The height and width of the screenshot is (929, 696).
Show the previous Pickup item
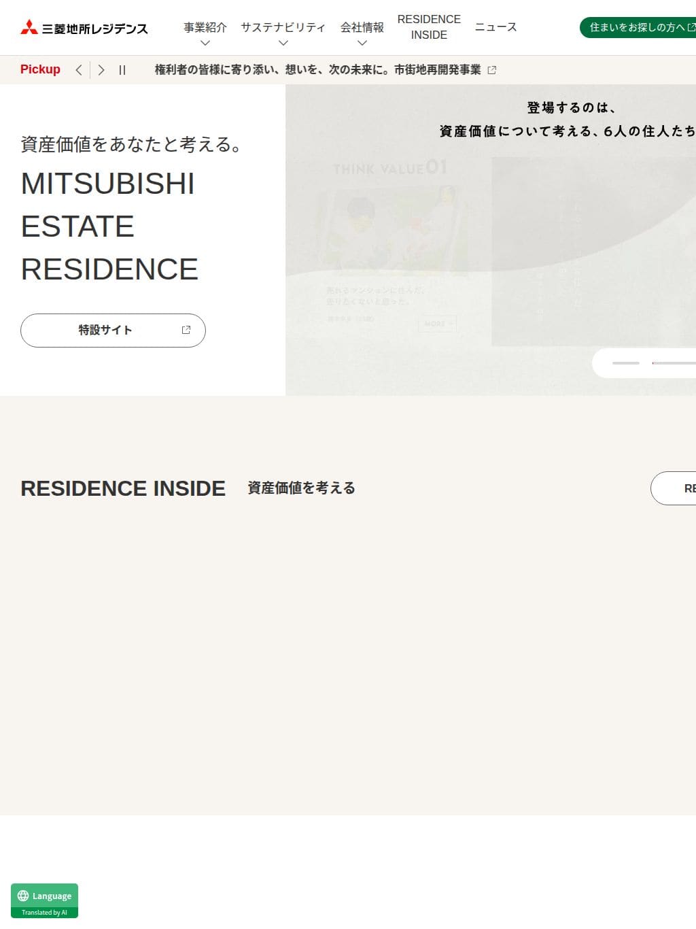(x=79, y=70)
